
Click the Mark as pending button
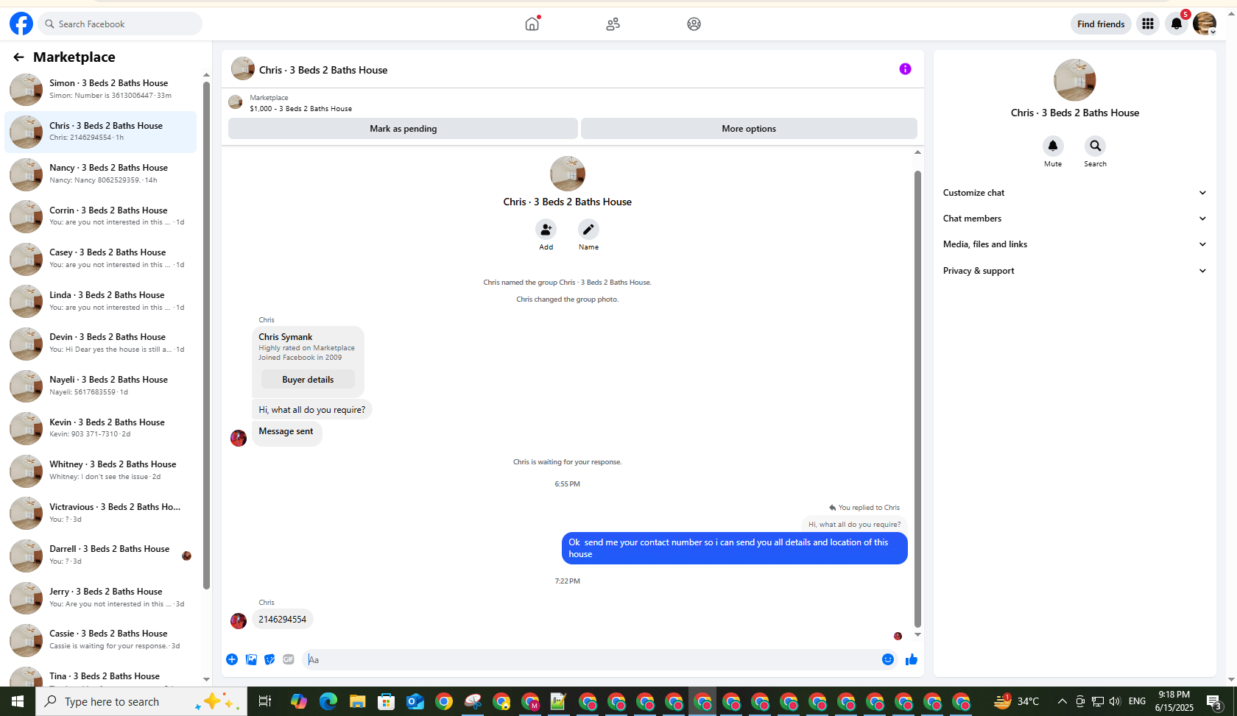coord(403,128)
